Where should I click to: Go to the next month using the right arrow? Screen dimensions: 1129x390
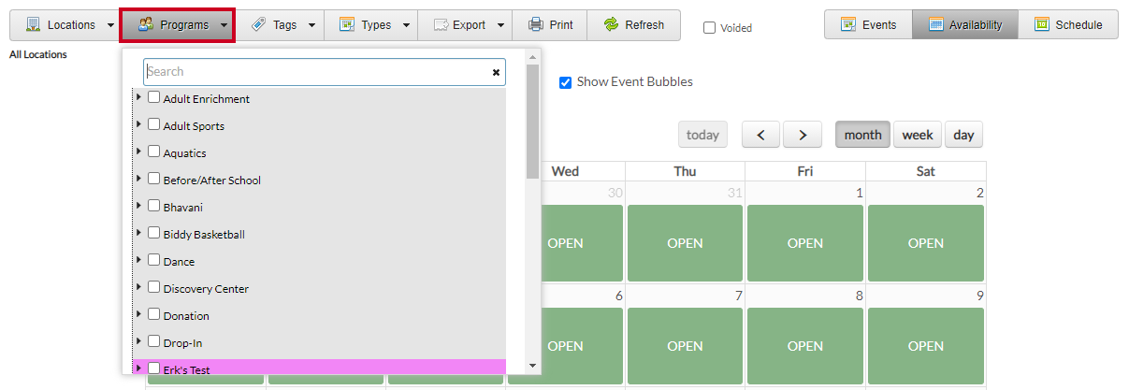(x=803, y=135)
